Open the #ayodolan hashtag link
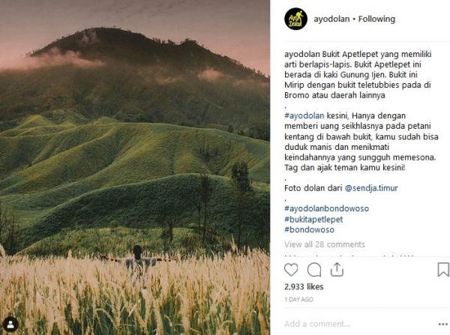 point(304,115)
